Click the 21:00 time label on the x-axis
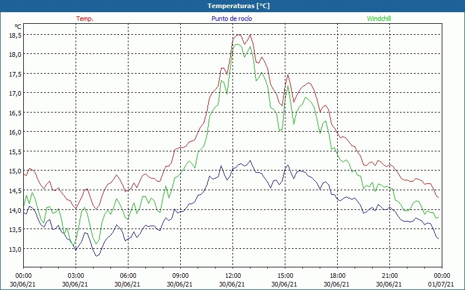Screen dimensions: 465x290 [x=389, y=276]
